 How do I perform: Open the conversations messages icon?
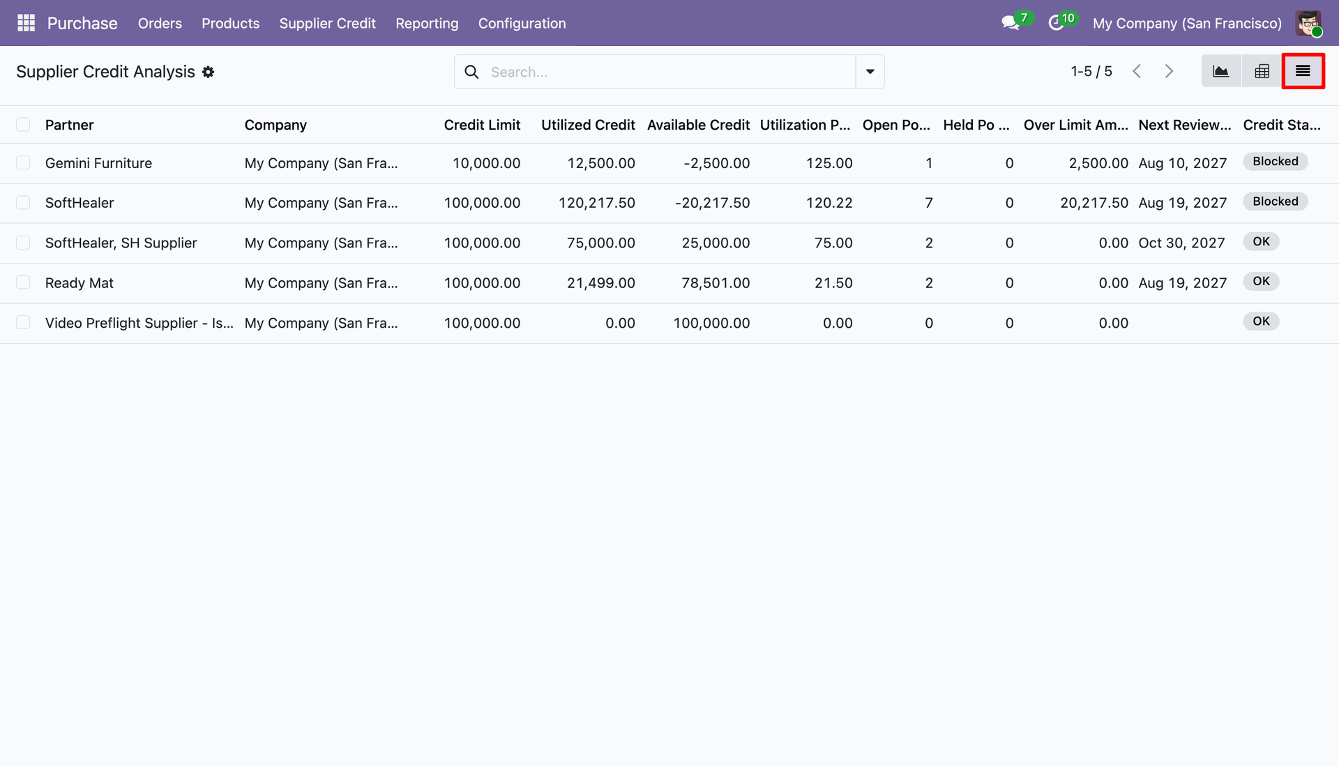(x=1011, y=23)
